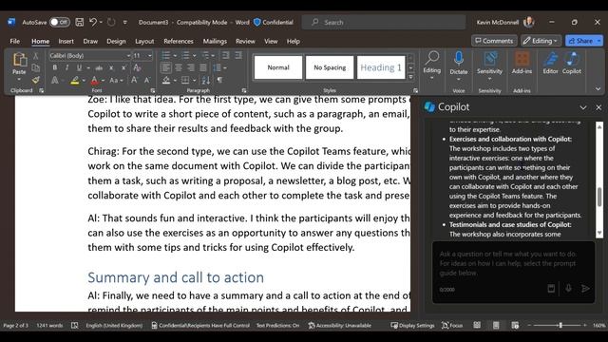Screen dimensions: 608x342
Task: Apply the No Spacing style
Action: [330, 67]
